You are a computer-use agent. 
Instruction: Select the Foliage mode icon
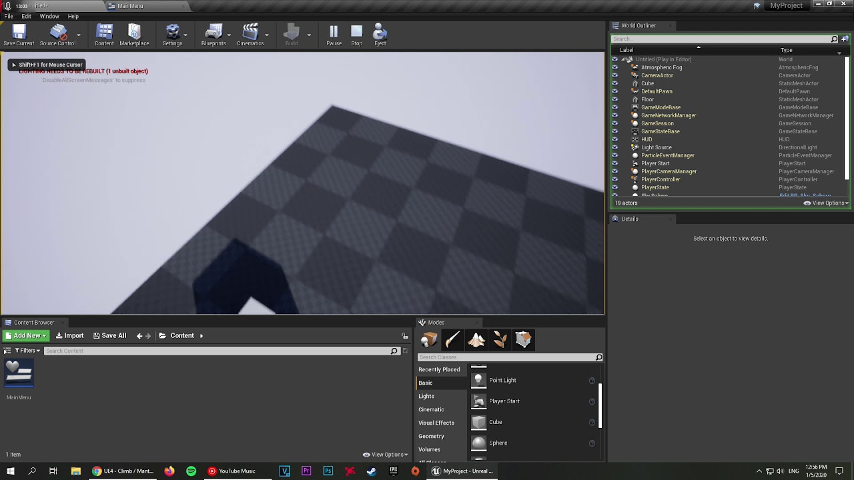point(500,340)
